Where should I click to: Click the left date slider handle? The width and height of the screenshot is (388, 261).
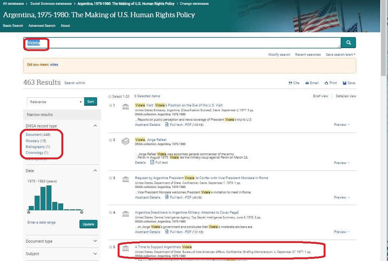(29, 212)
